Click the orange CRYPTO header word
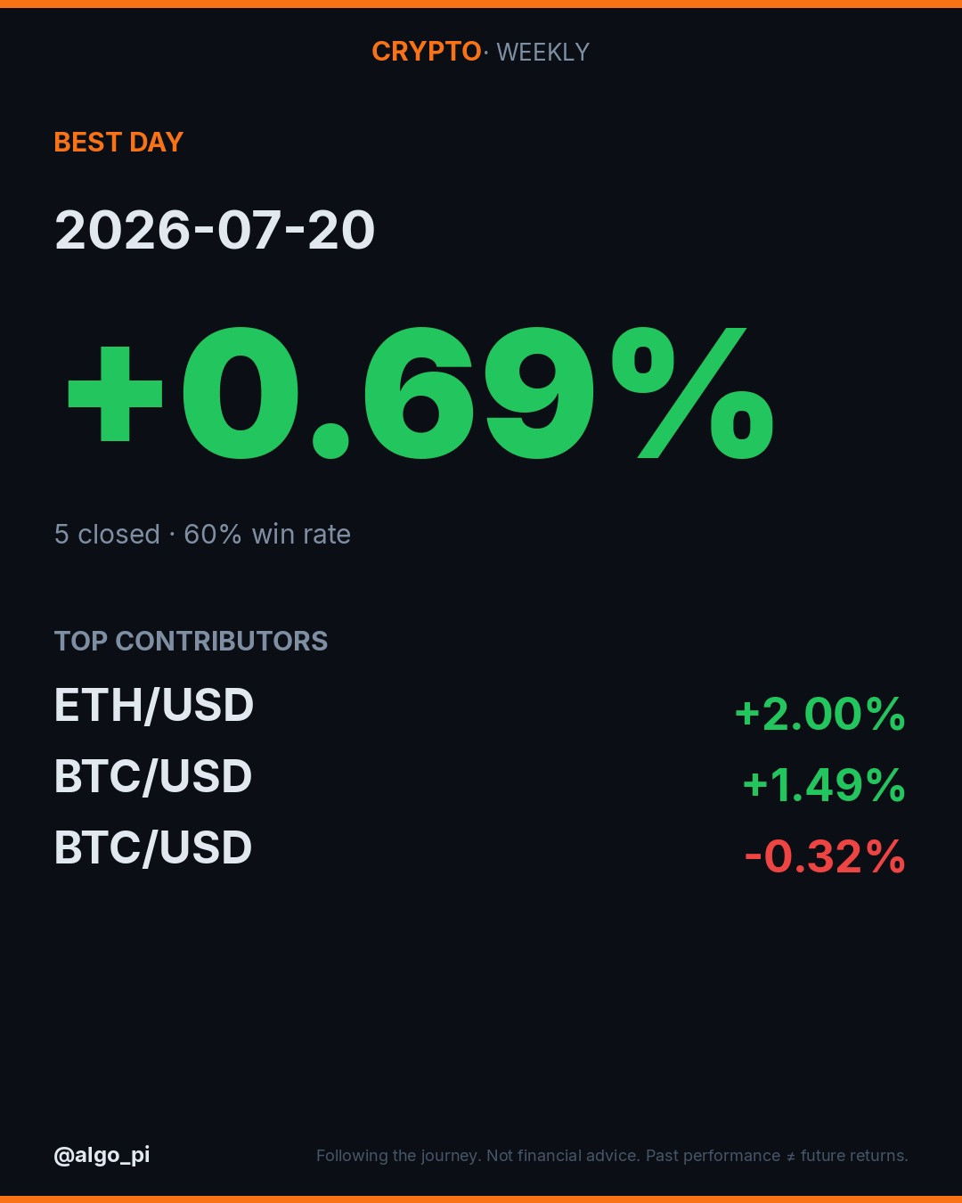This screenshot has width=962, height=1203. (x=427, y=52)
